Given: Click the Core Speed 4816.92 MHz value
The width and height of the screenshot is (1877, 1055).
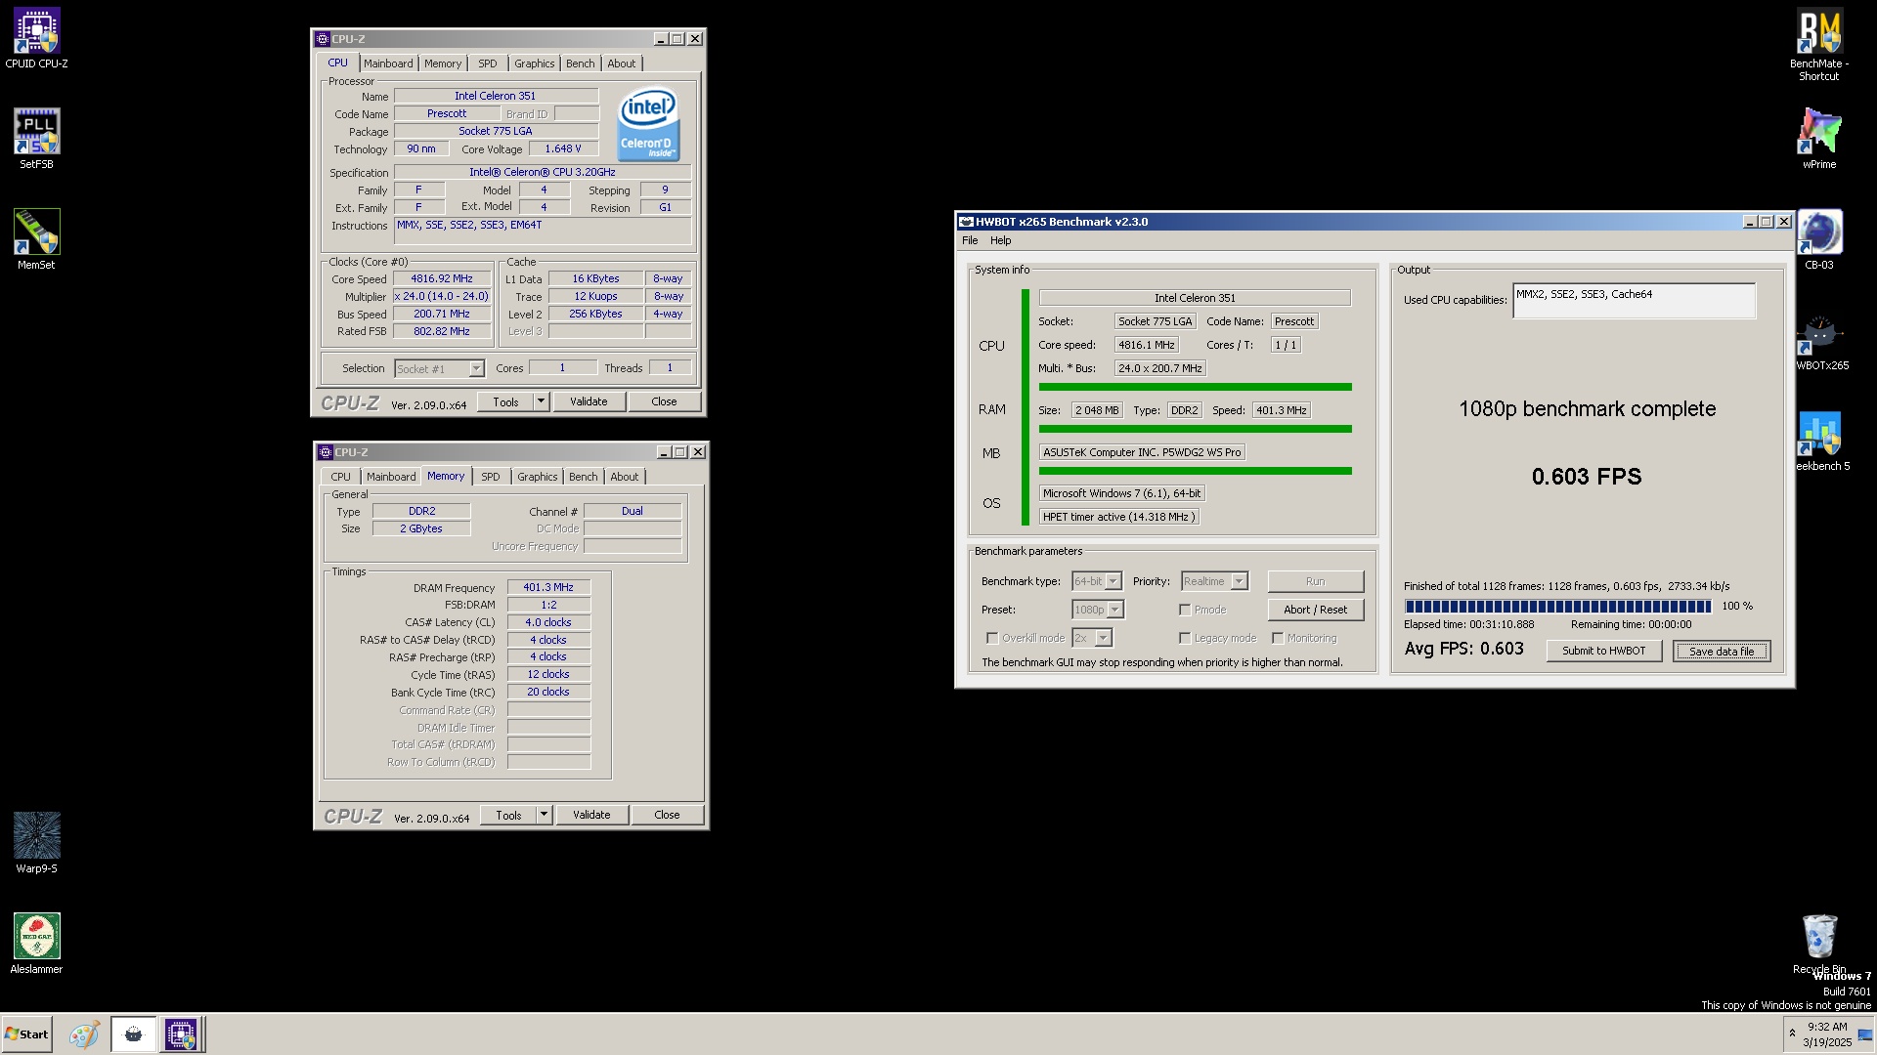Looking at the screenshot, I should (x=442, y=279).
